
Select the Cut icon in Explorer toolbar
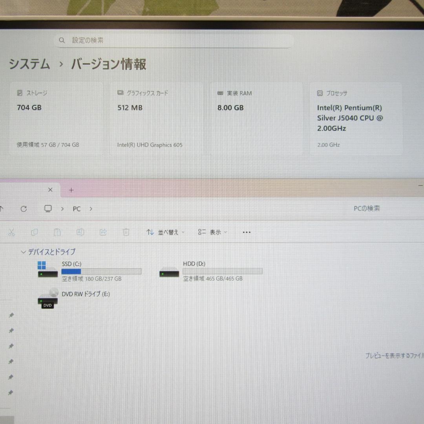coord(11,232)
